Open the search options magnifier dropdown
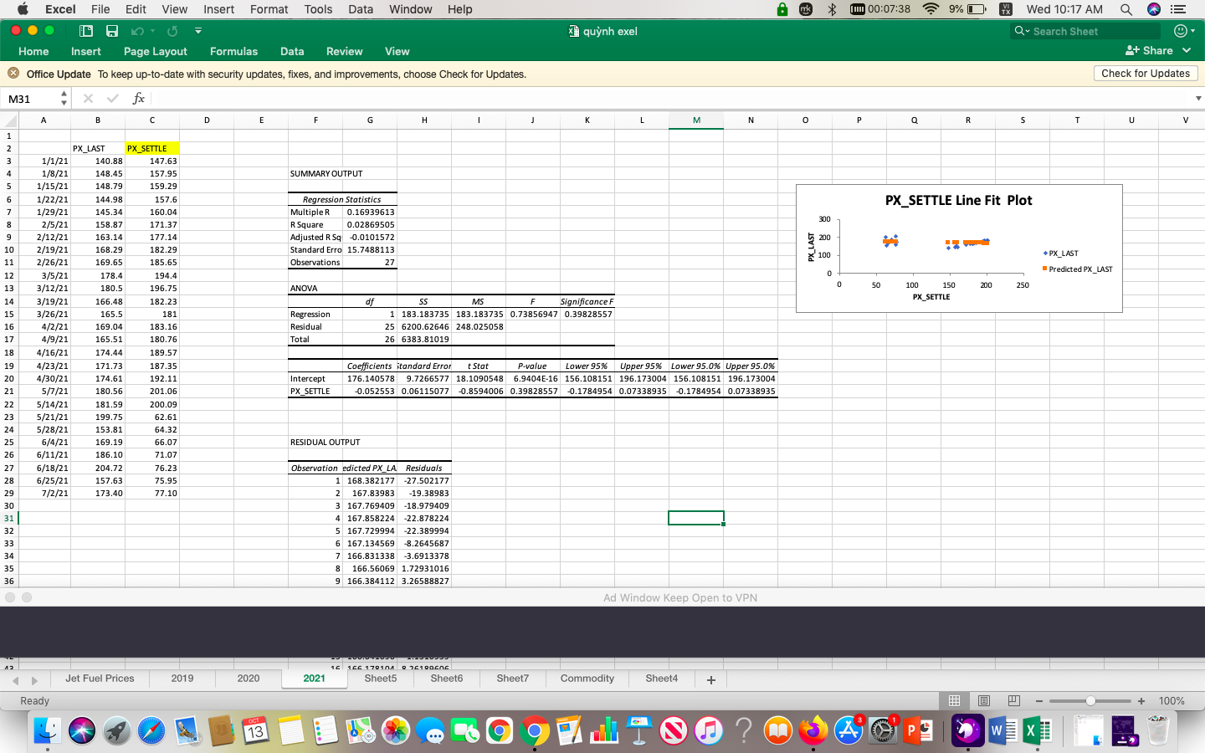1205x753 pixels. 1021,31
